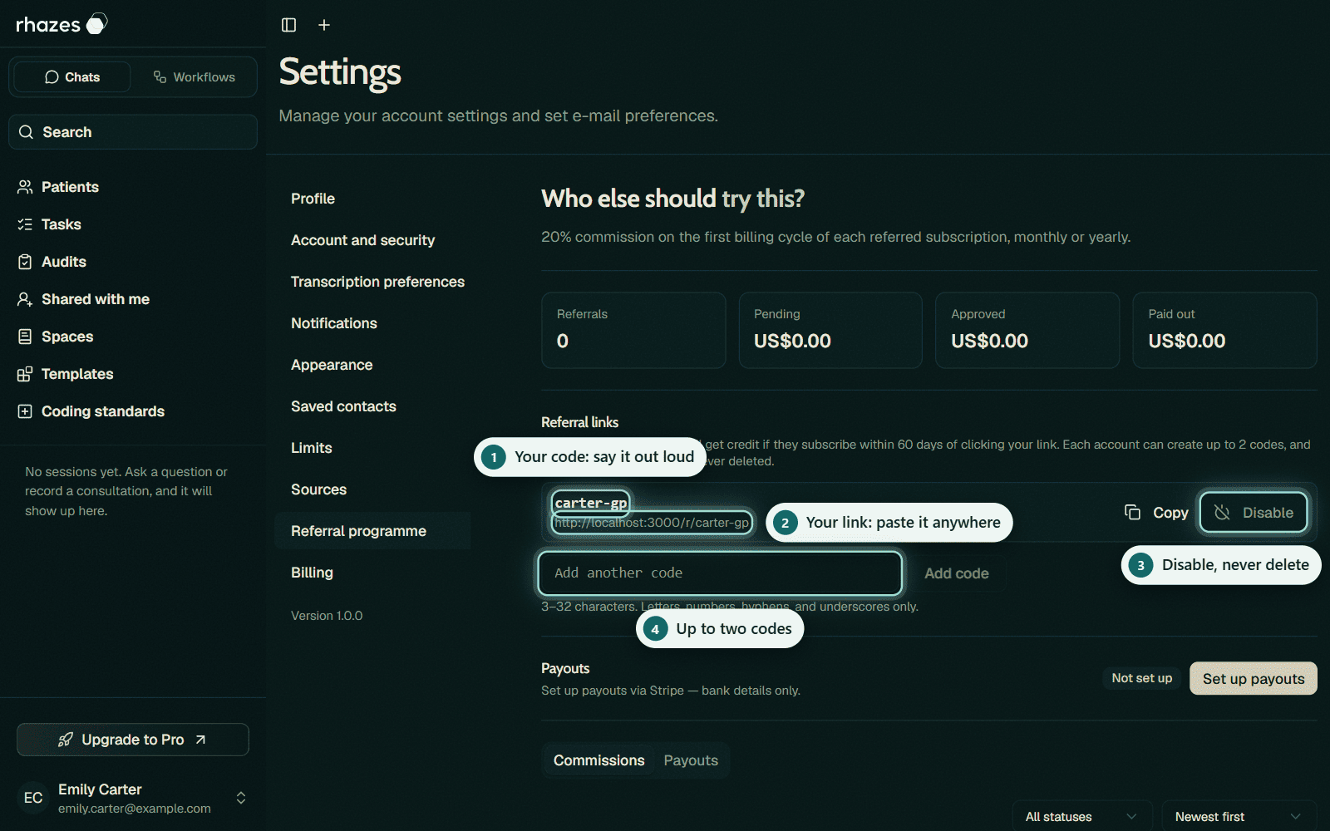Image resolution: width=1330 pixels, height=831 pixels.
Task: Expand Emily Carter account menu
Action: (133, 798)
